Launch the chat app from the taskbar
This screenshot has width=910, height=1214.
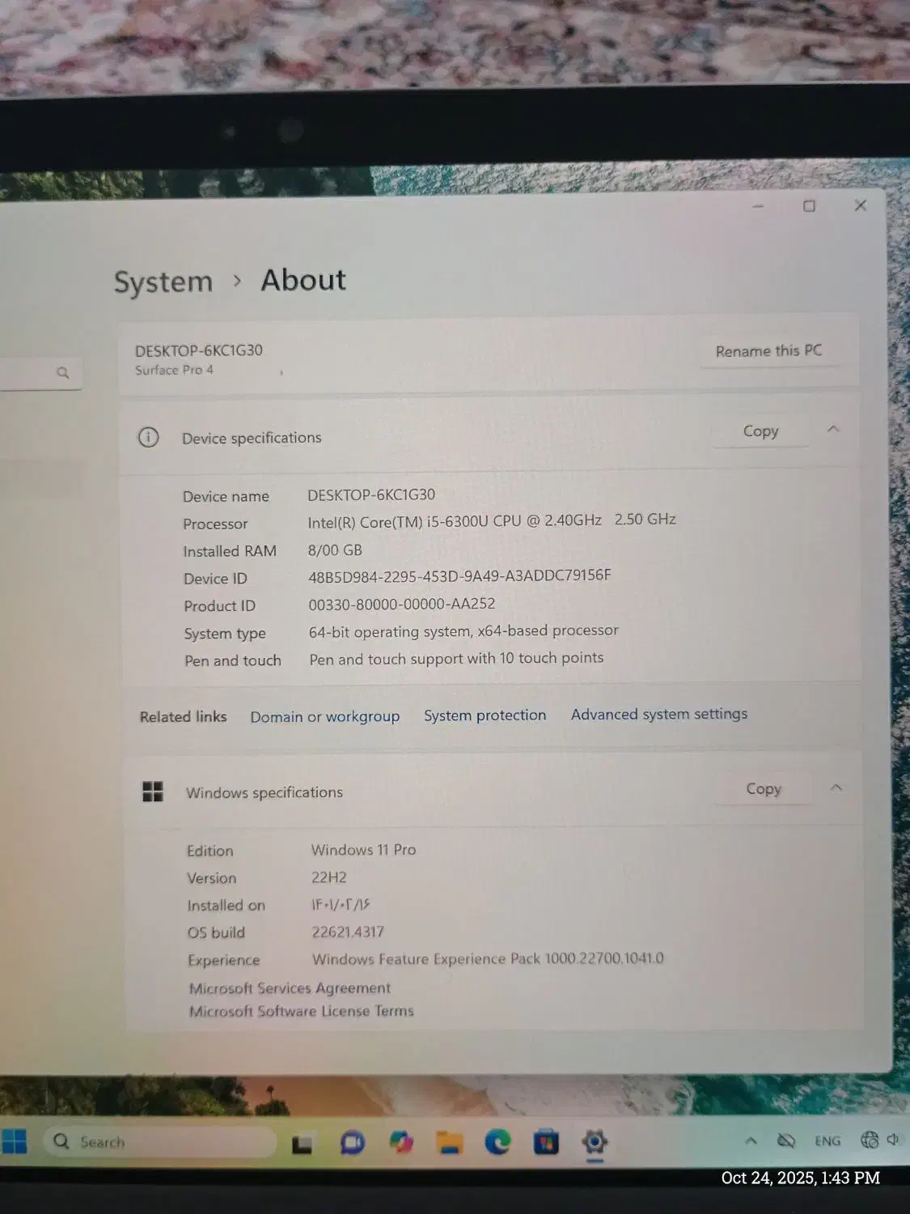tap(352, 1143)
